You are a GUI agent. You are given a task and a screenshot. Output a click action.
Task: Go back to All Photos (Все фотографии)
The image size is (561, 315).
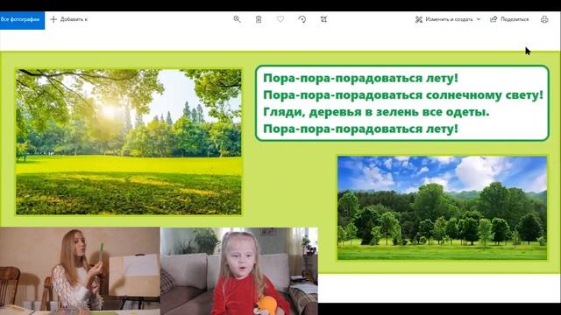[x=21, y=19]
